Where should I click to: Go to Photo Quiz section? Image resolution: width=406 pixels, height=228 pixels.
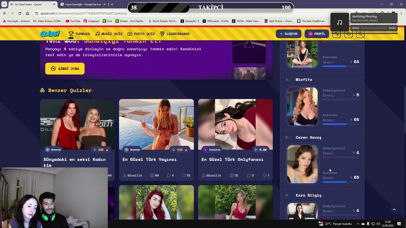141,34
